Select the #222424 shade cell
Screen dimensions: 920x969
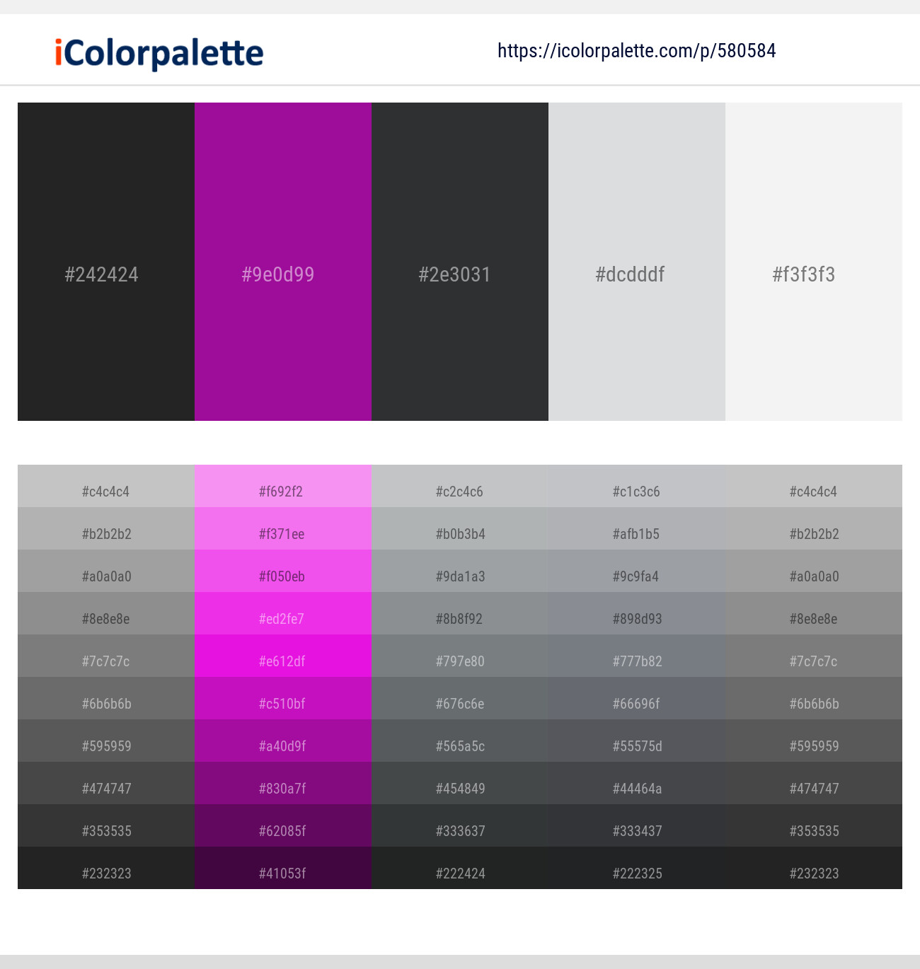(460, 868)
